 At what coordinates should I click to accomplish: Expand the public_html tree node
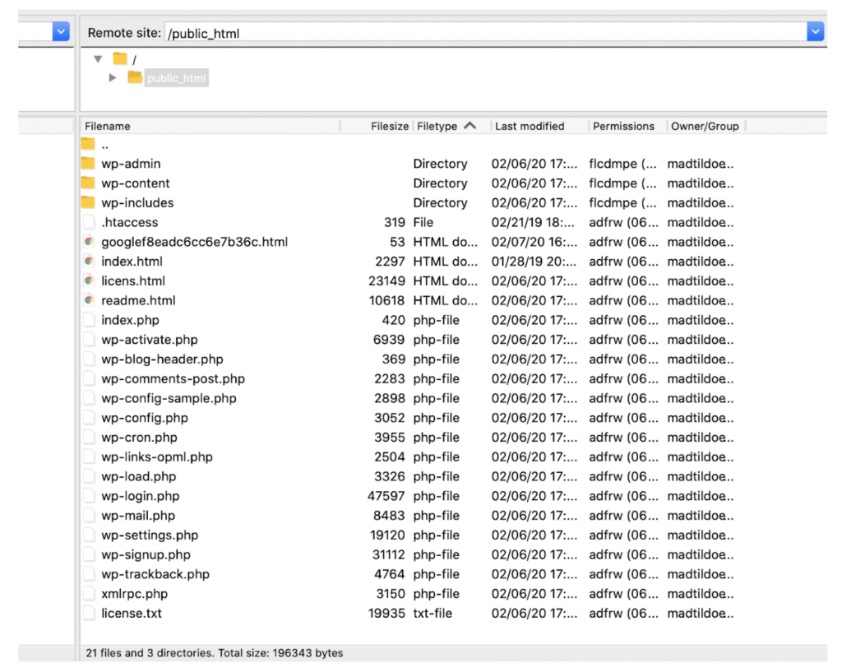112,78
